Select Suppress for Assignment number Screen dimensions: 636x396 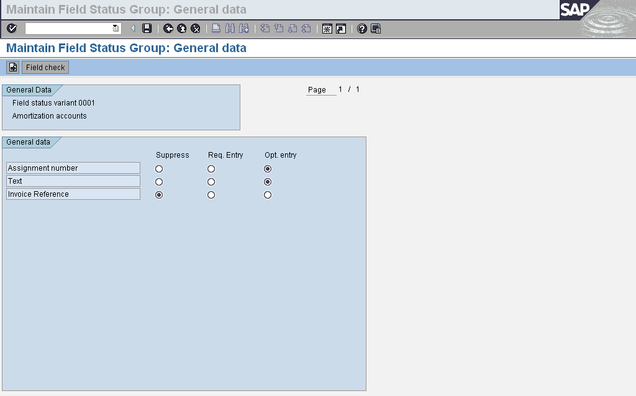pyautogui.click(x=159, y=169)
